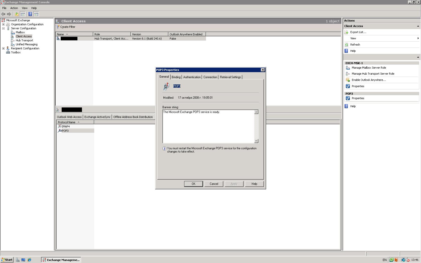The image size is (421, 263).
Task: Select Organization Configuration in the tree
Action: (x=27, y=24)
